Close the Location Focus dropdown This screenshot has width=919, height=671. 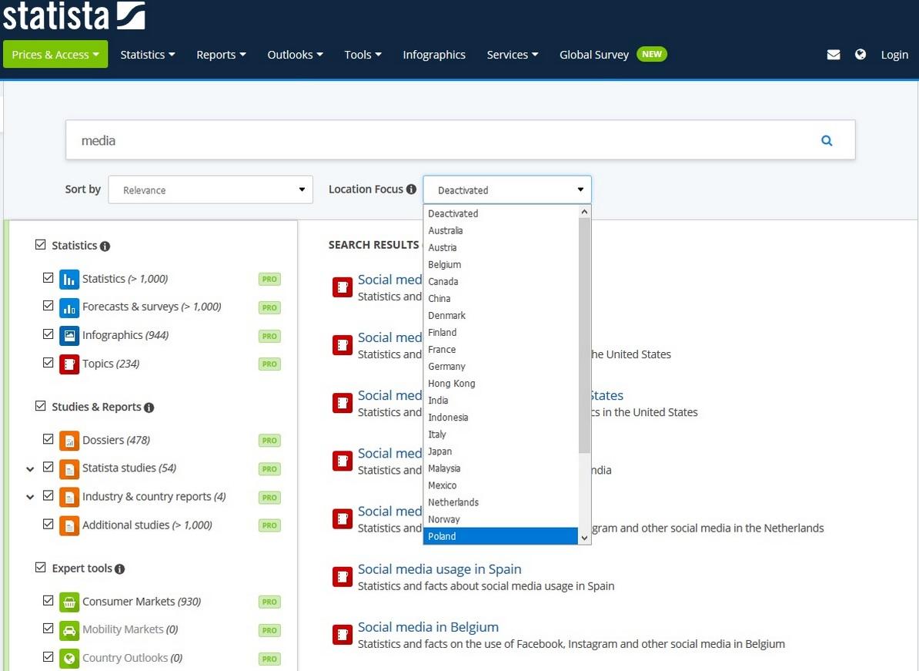[507, 190]
